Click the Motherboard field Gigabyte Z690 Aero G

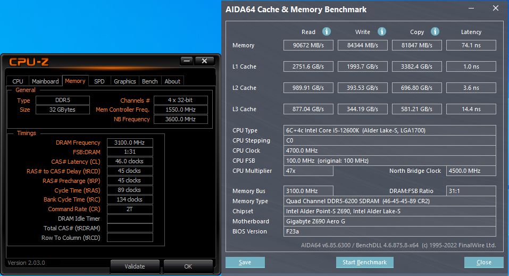(389, 221)
